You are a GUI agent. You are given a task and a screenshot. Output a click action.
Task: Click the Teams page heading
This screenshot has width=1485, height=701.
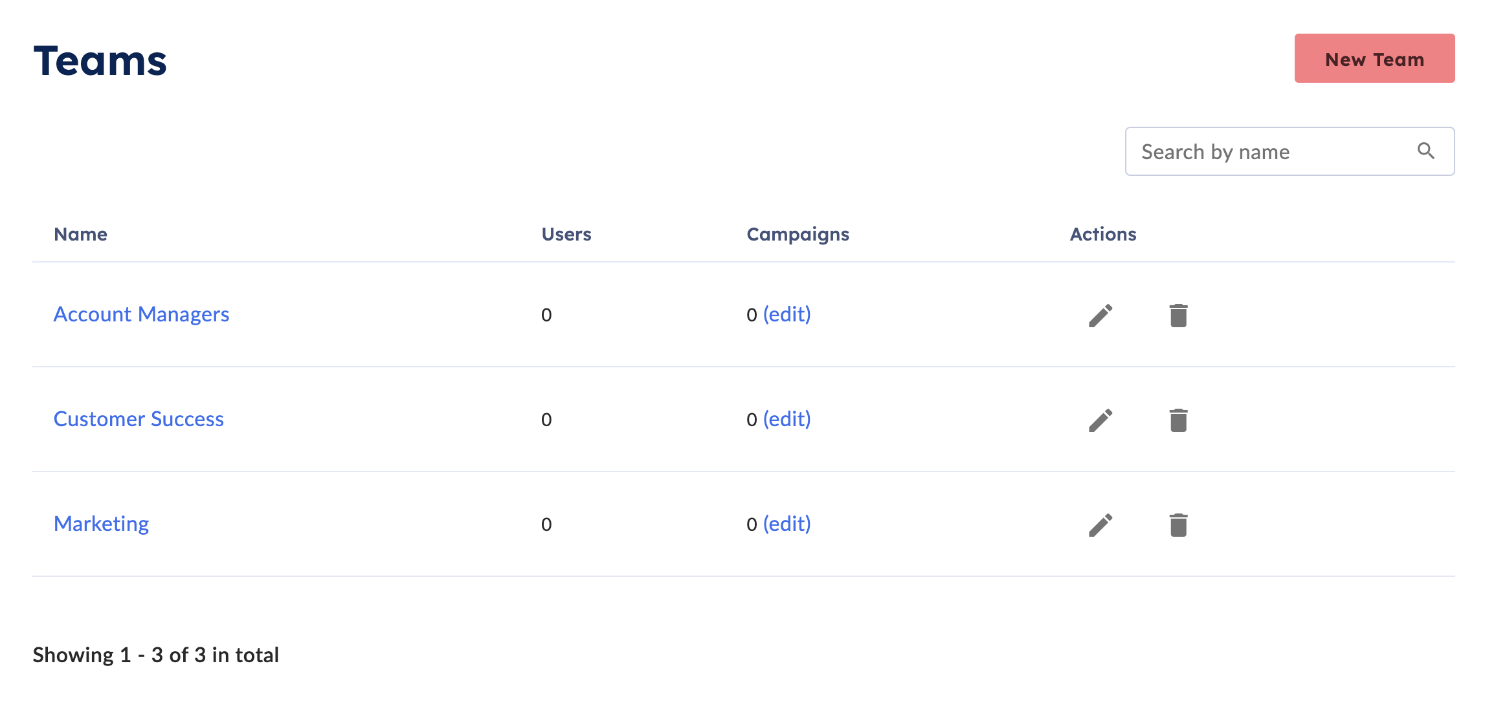pos(100,61)
